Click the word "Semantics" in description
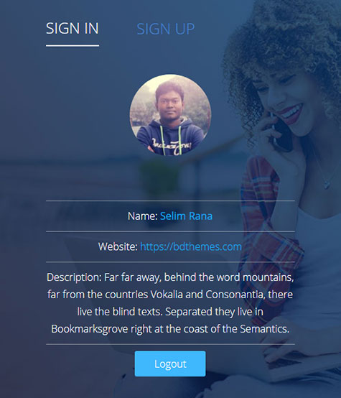 pyautogui.click(x=265, y=329)
